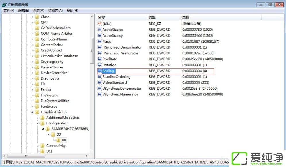Click the tree pane vertical scrollbar down arrow

point(92,151)
